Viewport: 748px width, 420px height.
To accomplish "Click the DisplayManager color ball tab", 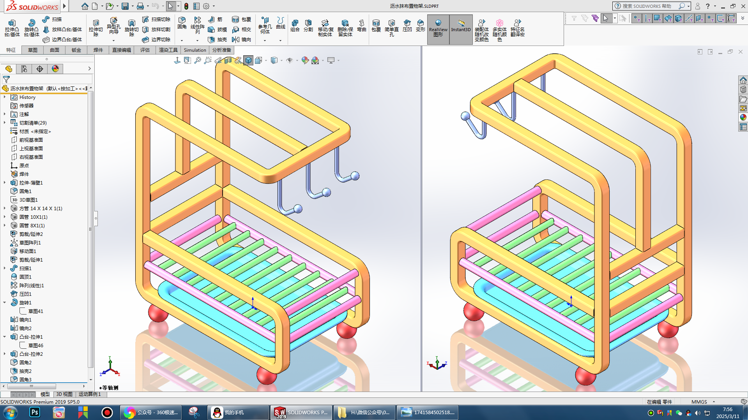I will (55, 69).
